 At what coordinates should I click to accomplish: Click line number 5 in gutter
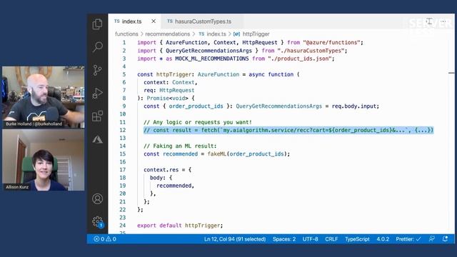[124, 74]
